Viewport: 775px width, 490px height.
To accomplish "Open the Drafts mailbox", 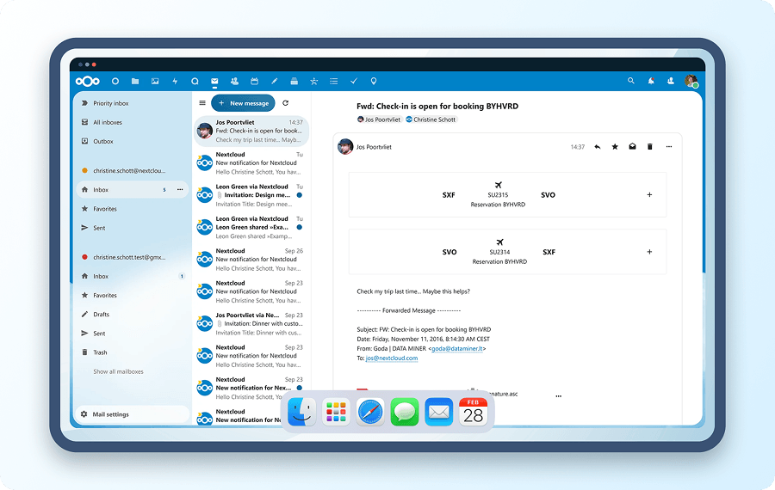I will tap(101, 315).
